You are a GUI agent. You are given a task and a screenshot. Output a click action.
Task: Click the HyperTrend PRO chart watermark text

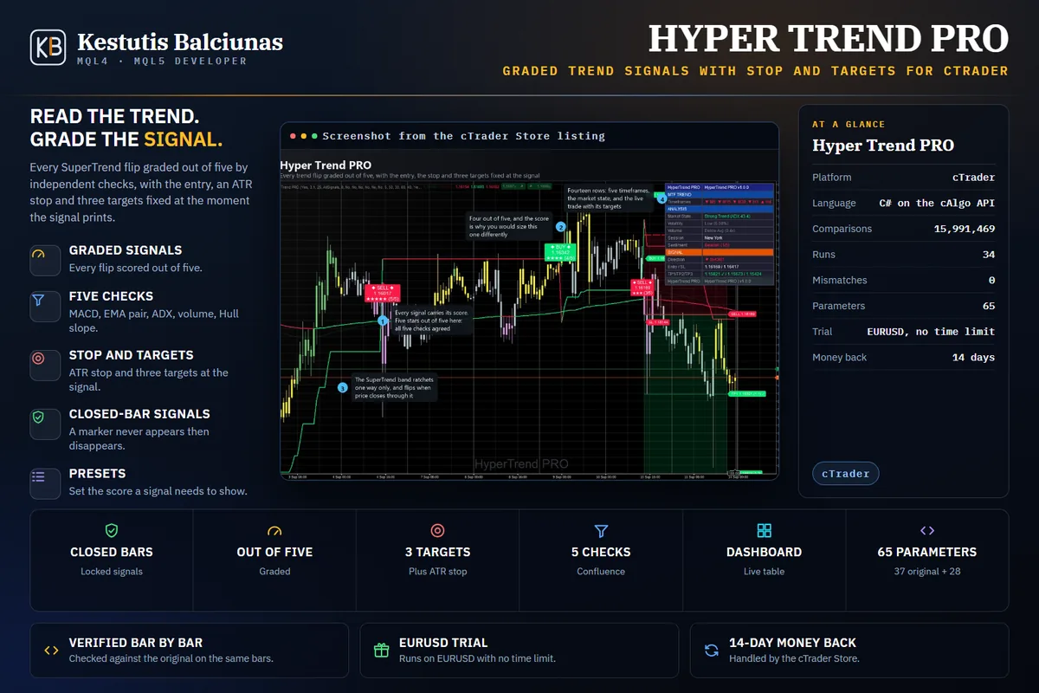tap(521, 464)
